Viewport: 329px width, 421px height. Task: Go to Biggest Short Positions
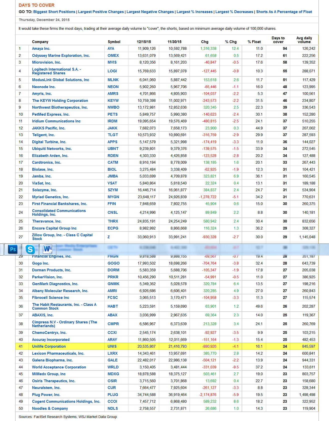pos(54,12)
